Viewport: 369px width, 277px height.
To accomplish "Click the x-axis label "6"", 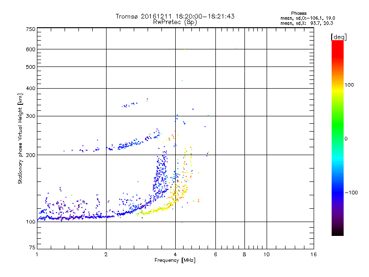I will [x=215, y=254].
